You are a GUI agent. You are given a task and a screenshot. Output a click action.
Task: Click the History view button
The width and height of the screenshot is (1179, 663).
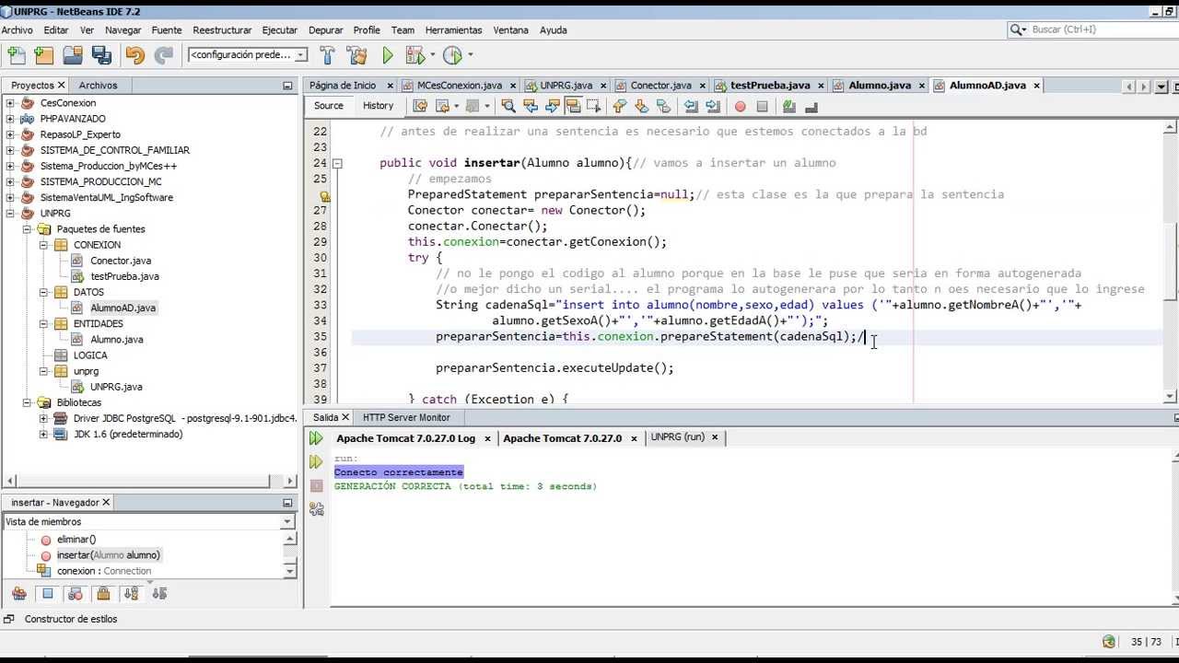[378, 106]
